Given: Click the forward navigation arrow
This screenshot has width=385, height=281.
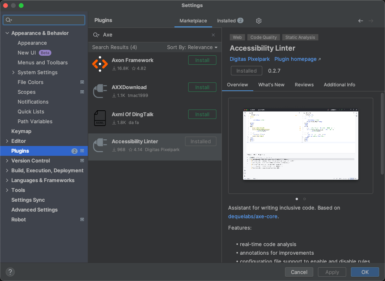Looking at the screenshot, I should tap(372, 20).
